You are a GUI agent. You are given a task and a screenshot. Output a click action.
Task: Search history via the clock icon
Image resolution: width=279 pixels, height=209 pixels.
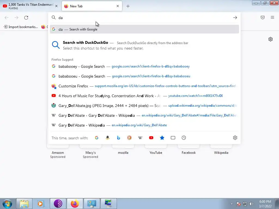pos(184,138)
